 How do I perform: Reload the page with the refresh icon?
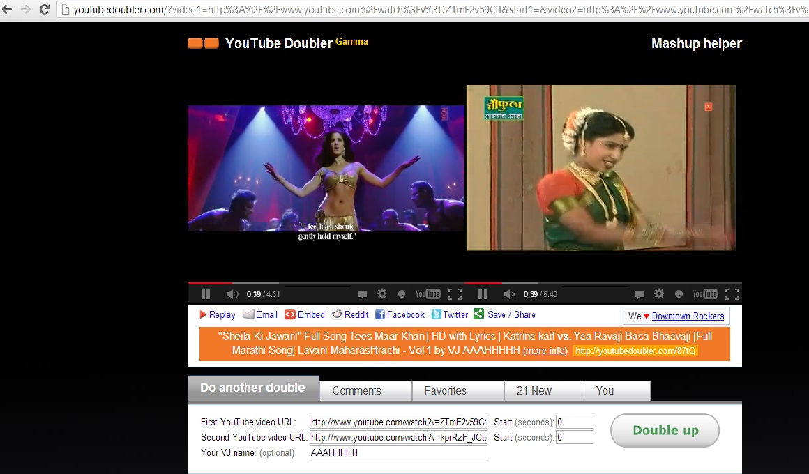point(45,9)
